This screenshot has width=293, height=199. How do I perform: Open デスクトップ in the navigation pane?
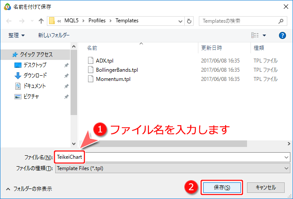click(35, 65)
